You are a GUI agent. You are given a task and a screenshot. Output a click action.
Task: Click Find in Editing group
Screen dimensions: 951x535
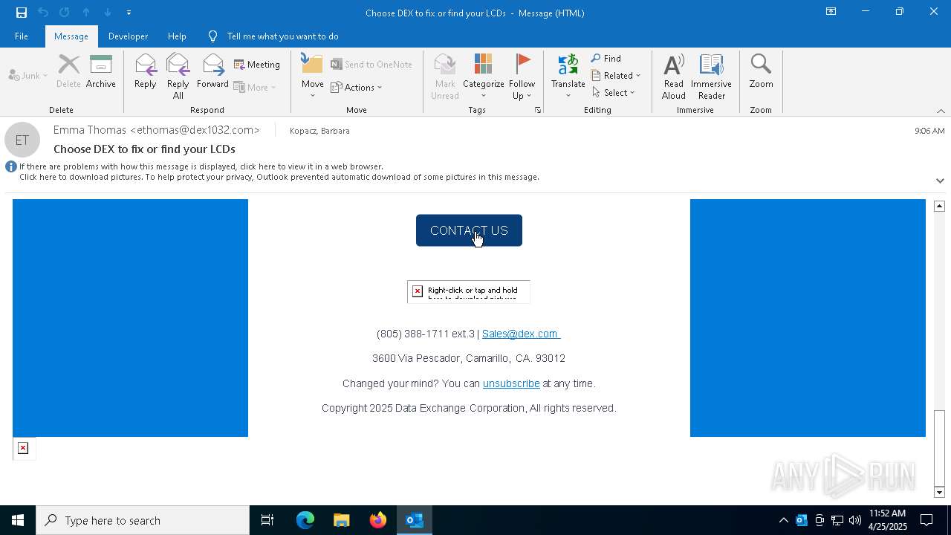point(606,59)
